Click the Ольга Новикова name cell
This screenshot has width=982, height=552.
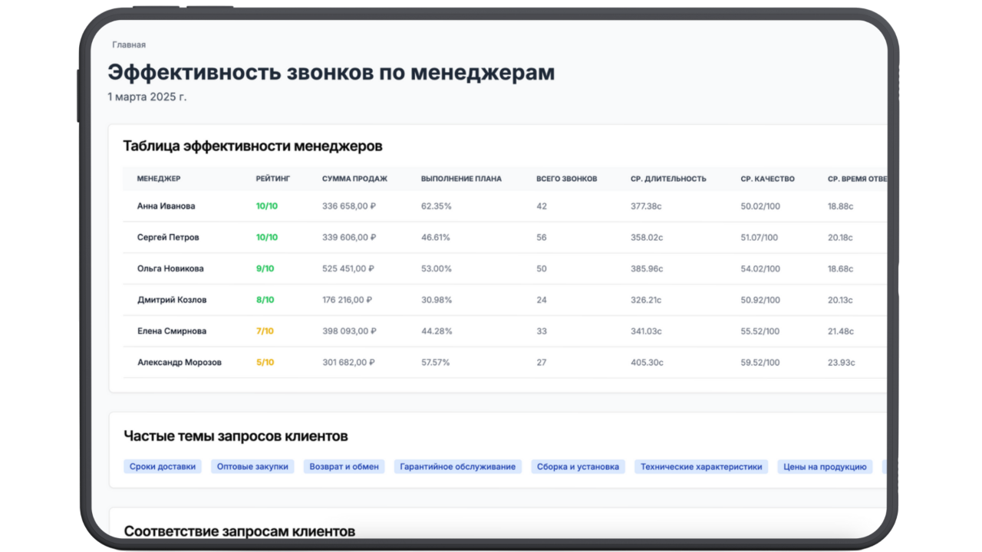[170, 269]
